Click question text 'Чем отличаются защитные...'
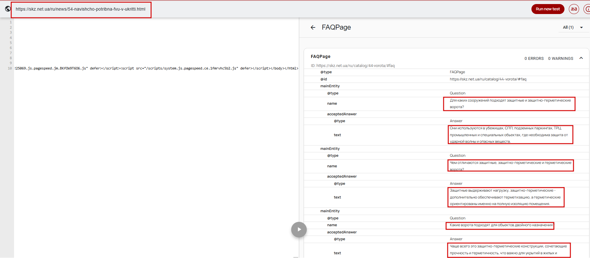Image resolution: width=590 pixels, height=258 pixels. coord(510,166)
